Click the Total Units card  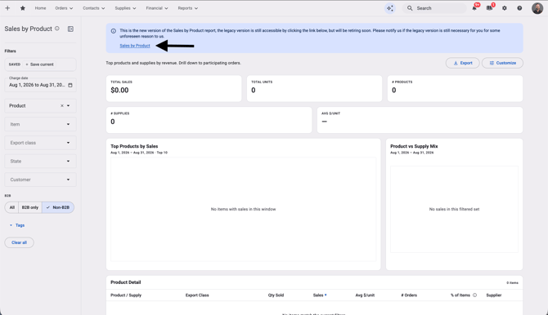coord(314,89)
